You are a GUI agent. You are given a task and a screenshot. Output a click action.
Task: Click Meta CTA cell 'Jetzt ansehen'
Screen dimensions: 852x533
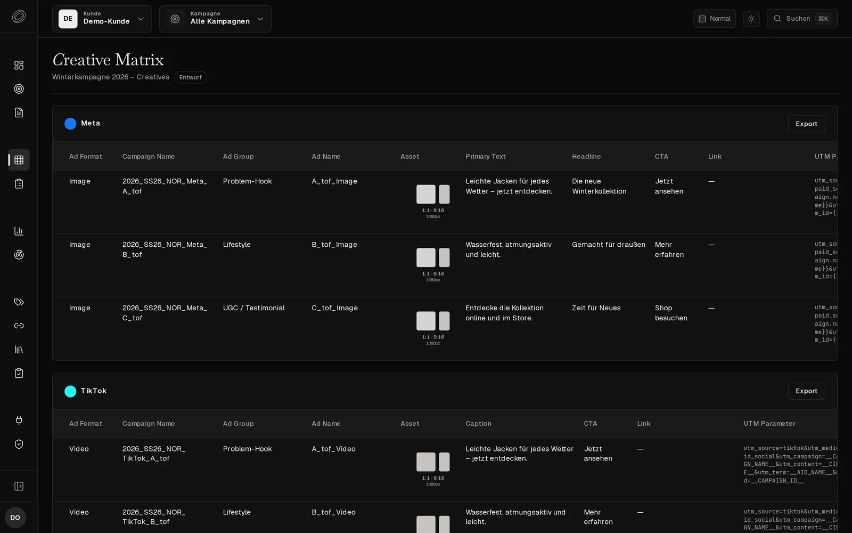tap(669, 186)
